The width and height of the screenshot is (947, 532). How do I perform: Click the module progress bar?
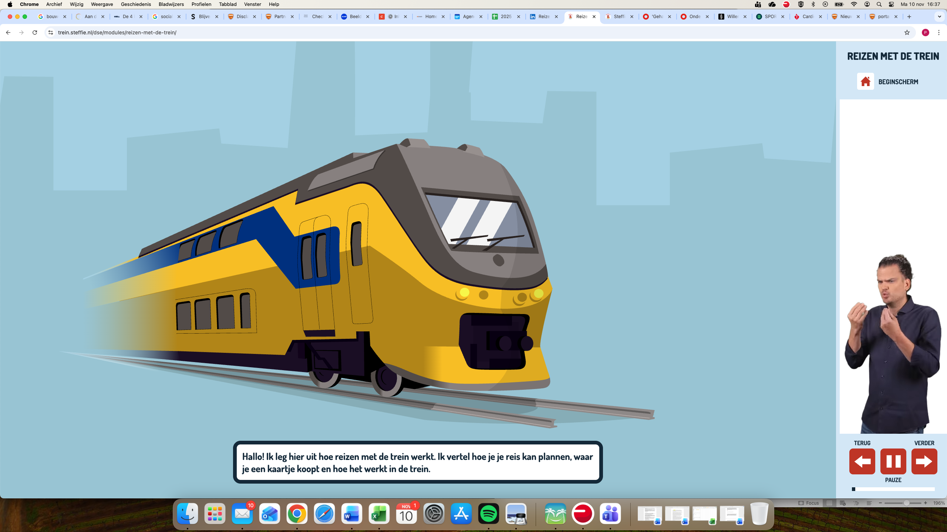point(893,489)
